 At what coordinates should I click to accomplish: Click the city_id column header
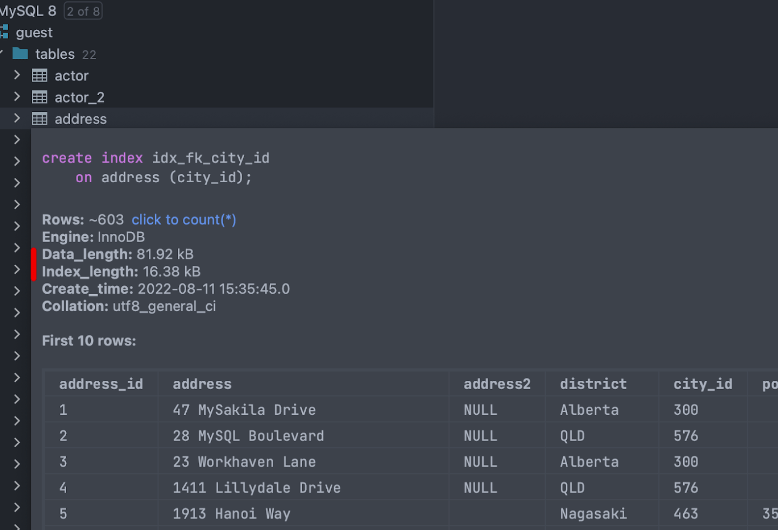[x=703, y=384]
